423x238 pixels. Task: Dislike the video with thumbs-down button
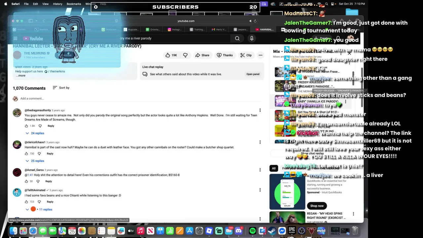[x=185, y=55]
